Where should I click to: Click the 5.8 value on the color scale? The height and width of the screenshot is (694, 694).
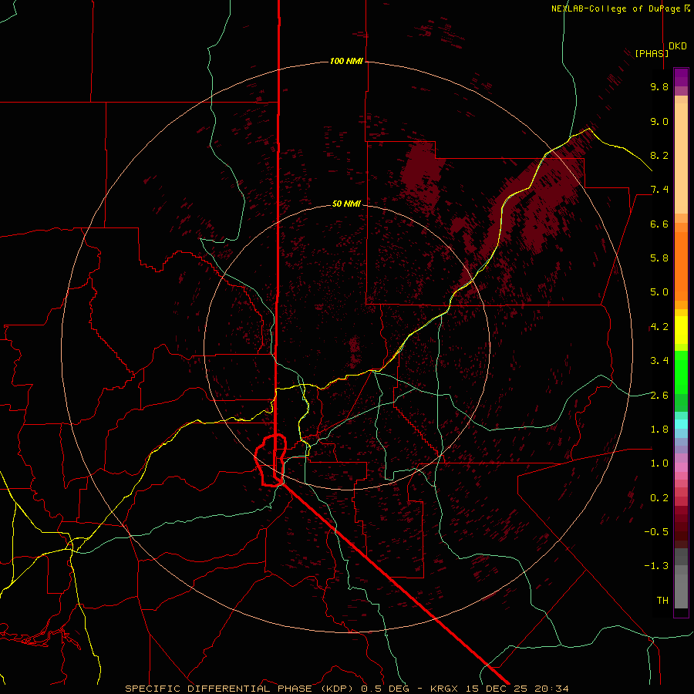tap(659, 258)
